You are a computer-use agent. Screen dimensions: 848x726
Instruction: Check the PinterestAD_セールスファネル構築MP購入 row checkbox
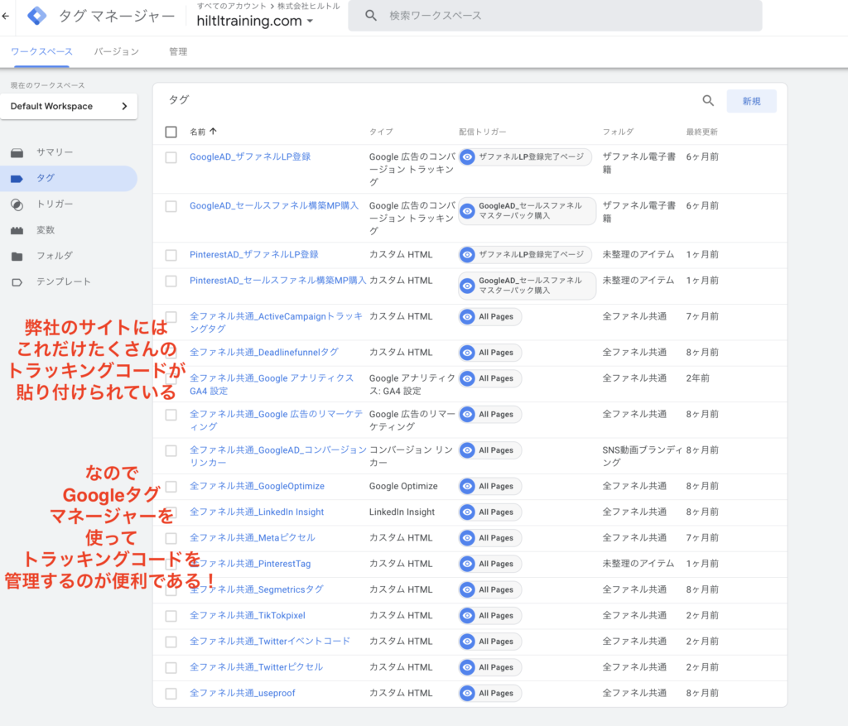[171, 281]
